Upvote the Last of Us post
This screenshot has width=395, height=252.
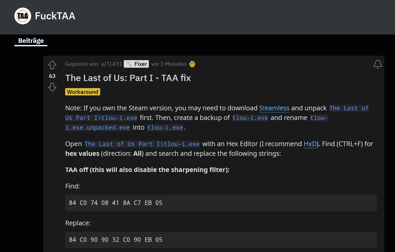tap(52, 65)
